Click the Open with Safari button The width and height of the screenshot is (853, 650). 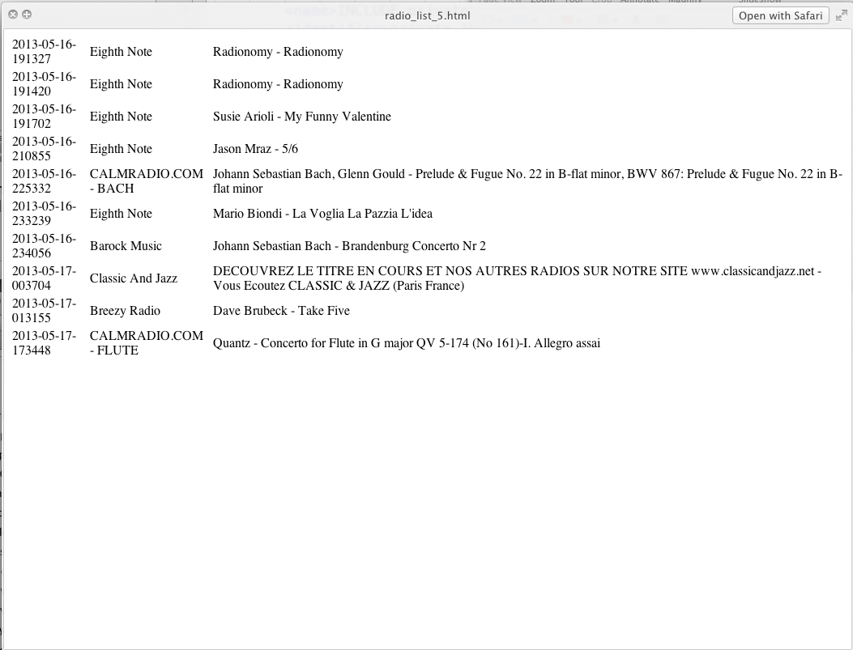click(x=780, y=15)
